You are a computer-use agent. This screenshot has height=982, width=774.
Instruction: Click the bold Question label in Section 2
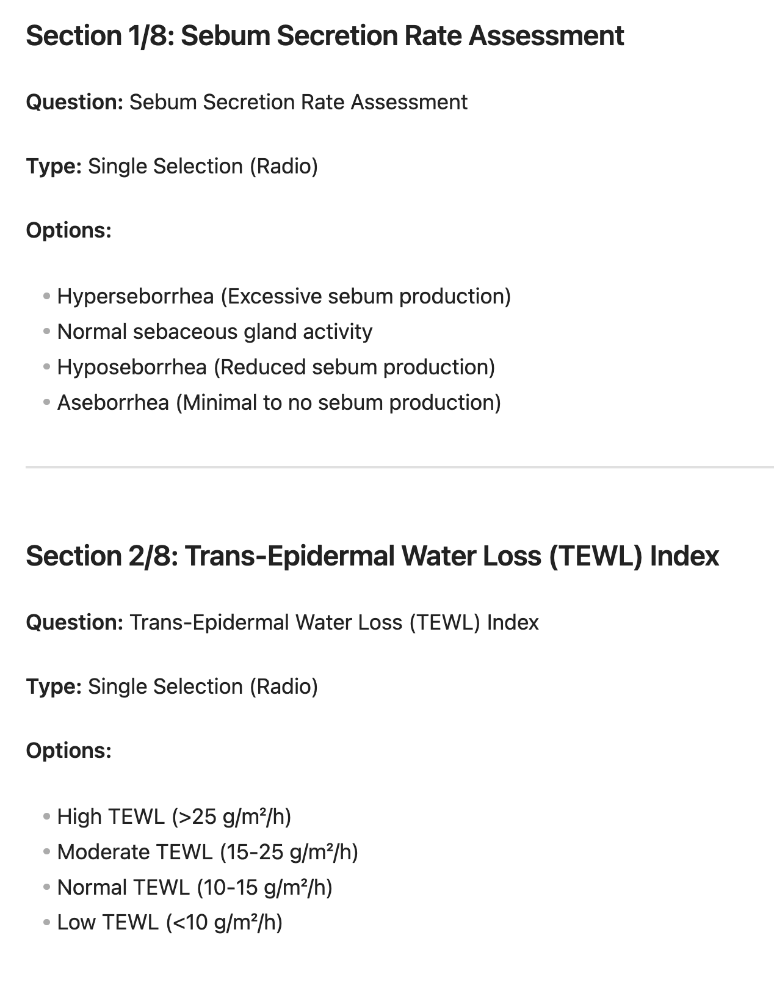[x=74, y=622]
